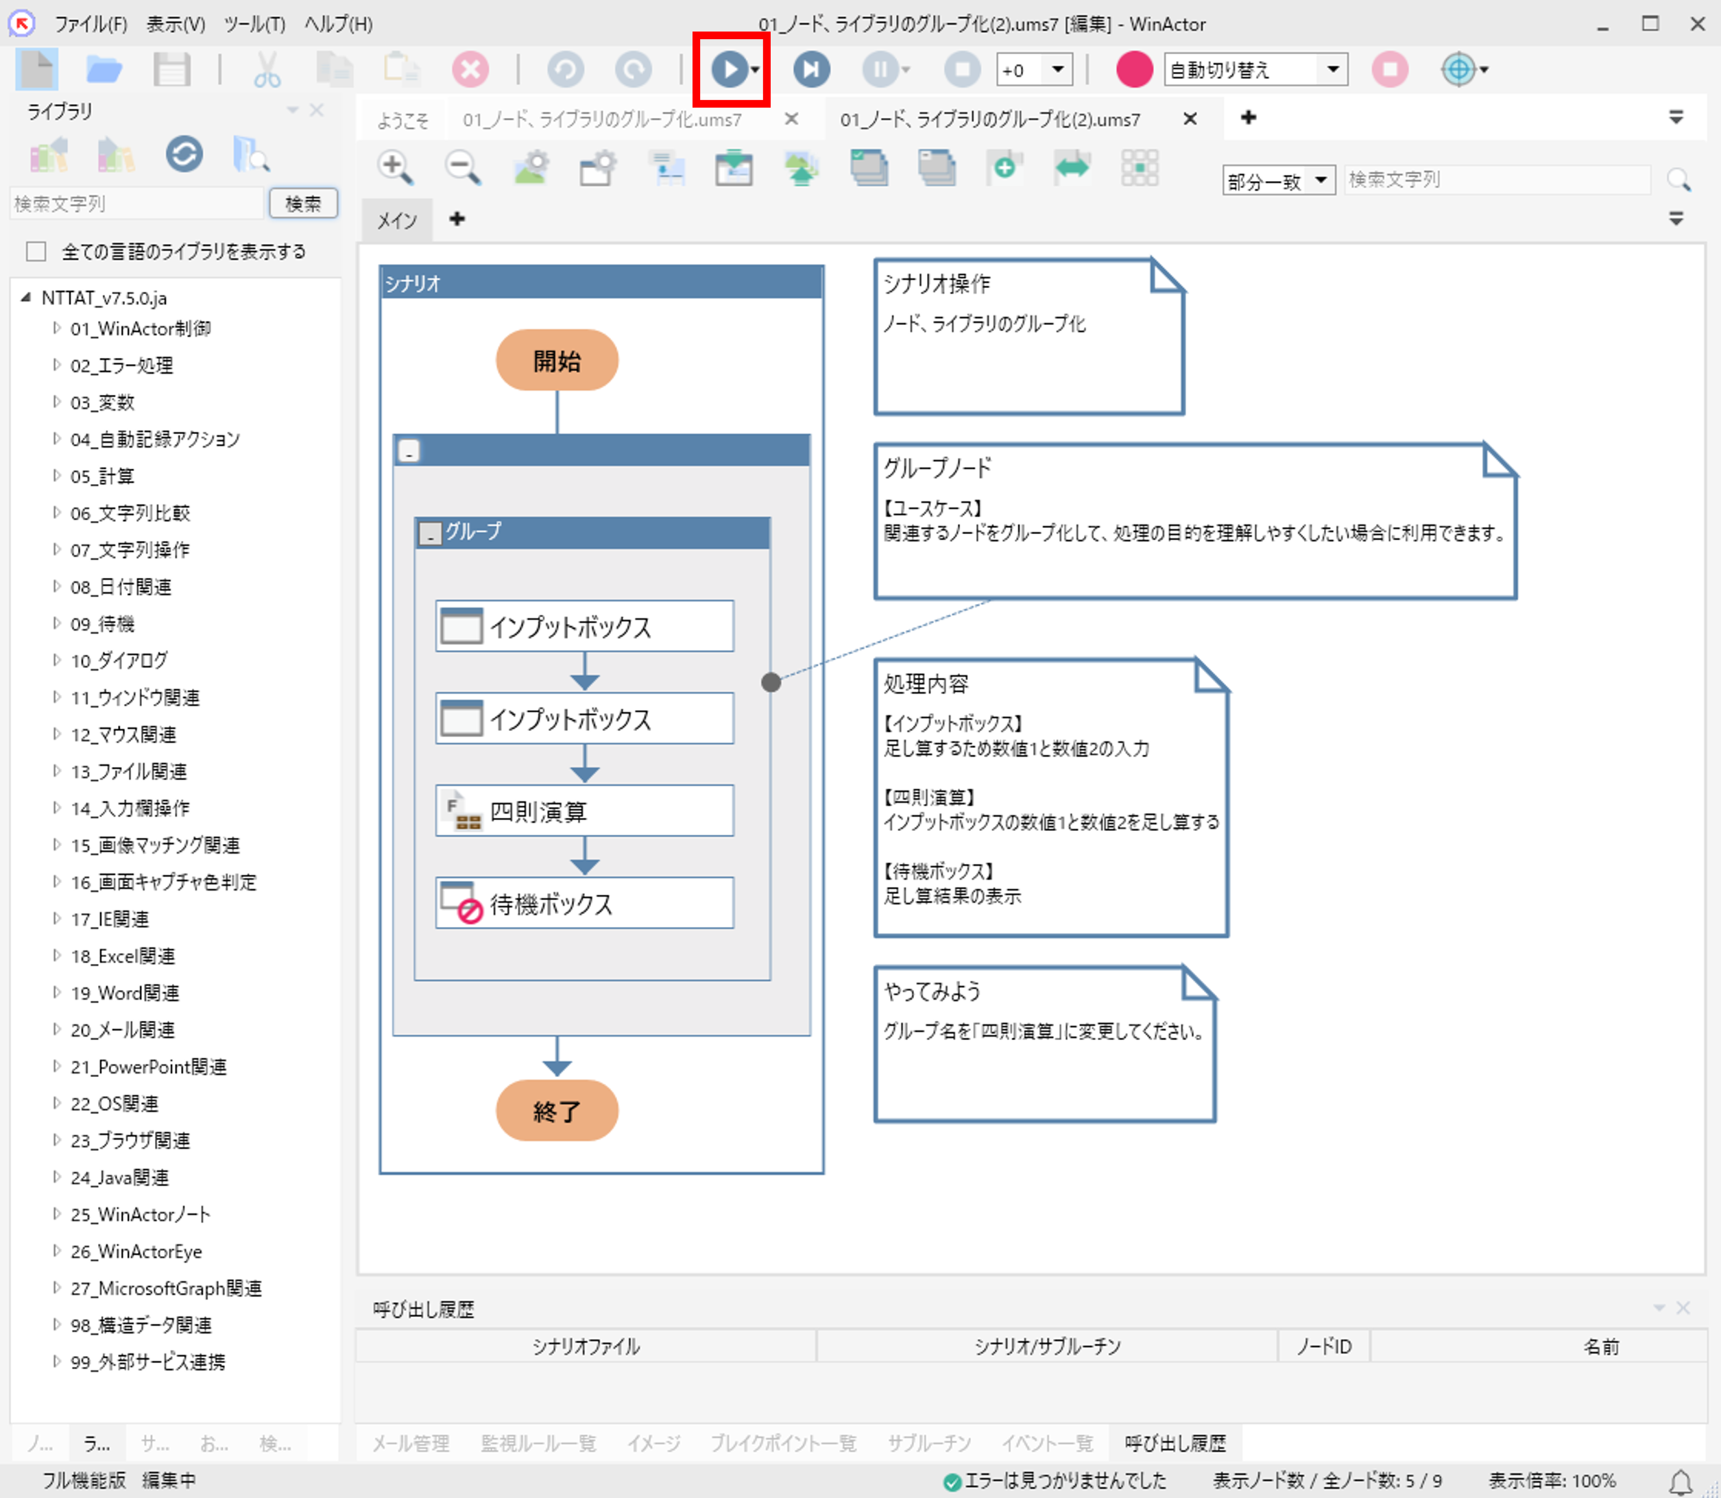Click the 終了 end node

click(557, 1111)
